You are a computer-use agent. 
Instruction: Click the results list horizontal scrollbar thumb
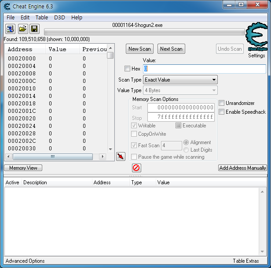click(53, 156)
